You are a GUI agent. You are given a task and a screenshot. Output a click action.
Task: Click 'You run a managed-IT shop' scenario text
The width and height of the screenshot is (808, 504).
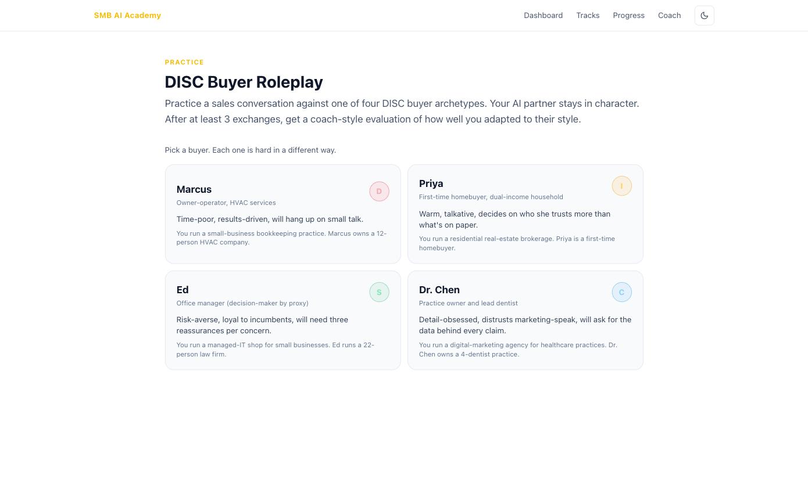coord(275,350)
